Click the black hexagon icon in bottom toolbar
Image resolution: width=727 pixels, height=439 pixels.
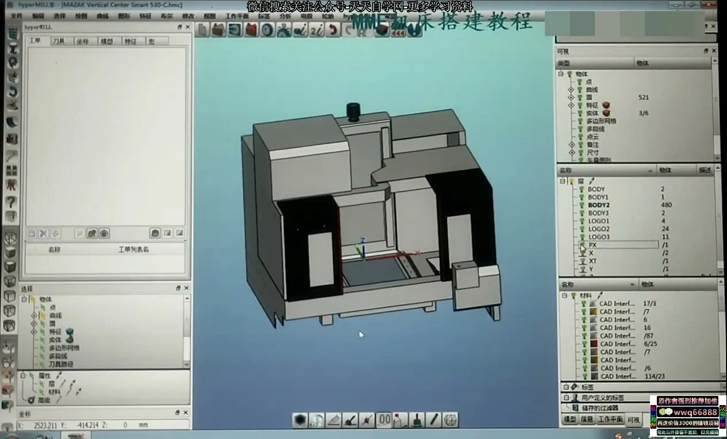click(300, 420)
